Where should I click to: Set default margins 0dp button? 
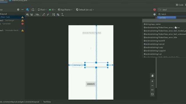37,14
